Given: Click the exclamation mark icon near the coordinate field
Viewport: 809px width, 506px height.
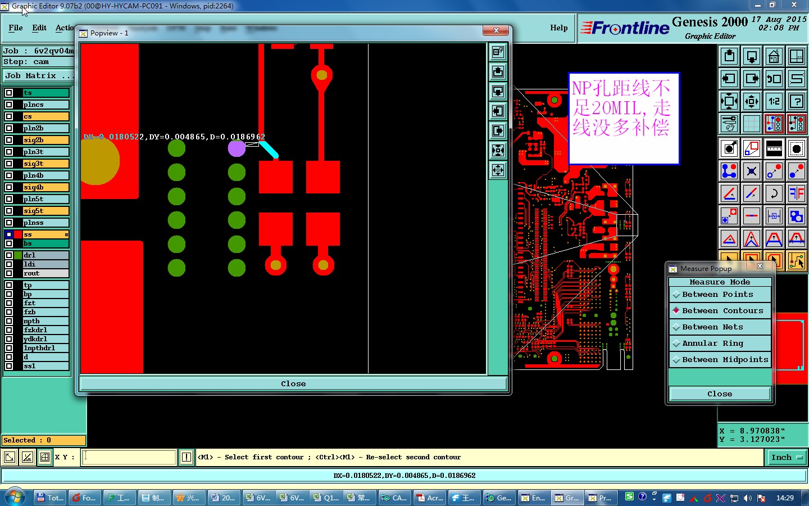Looking at the screenshot, I should (x=187, y=457).
